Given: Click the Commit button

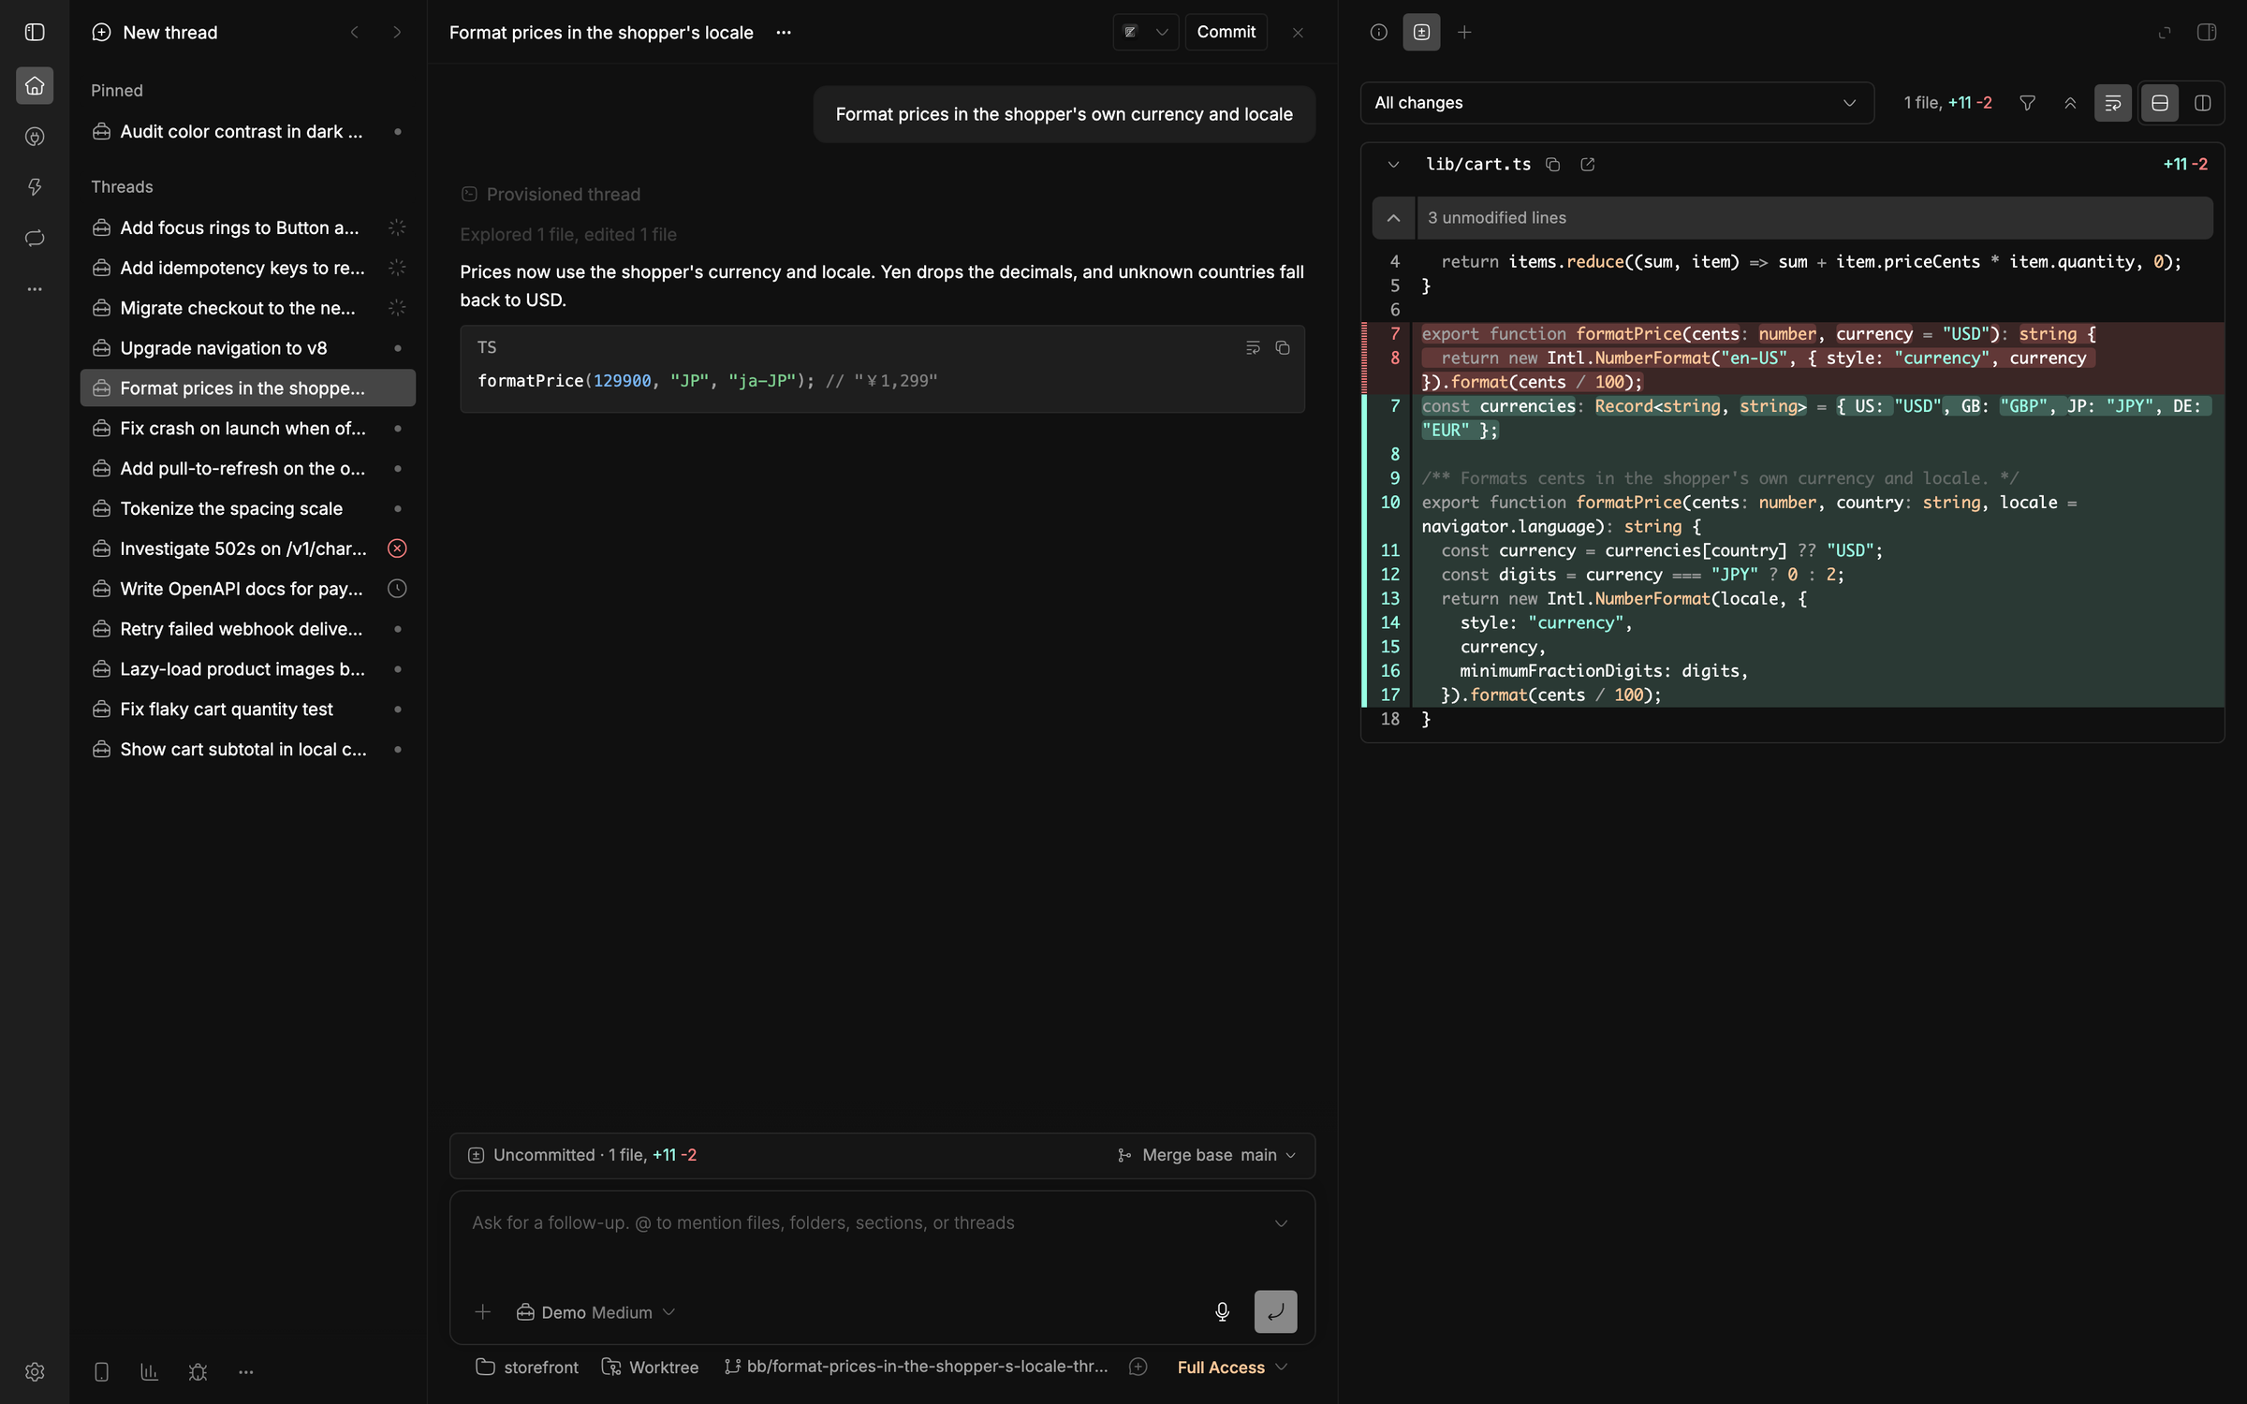Looking at the screenshot, I should coord(1226,32).
